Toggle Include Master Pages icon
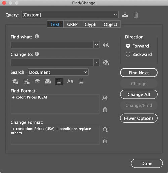 [48, 81]
